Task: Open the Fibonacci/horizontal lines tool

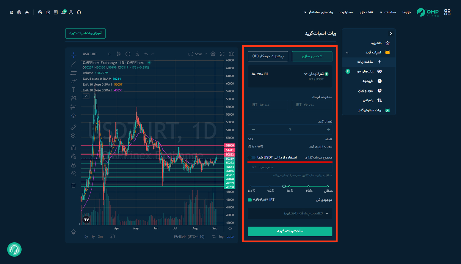Action: tap(73, 72)
